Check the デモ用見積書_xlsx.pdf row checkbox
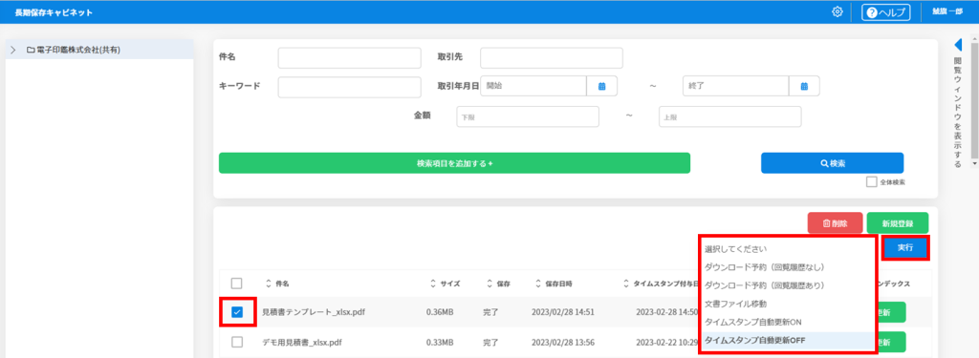This screenshot has width=979, height=358. coord(237,342)
